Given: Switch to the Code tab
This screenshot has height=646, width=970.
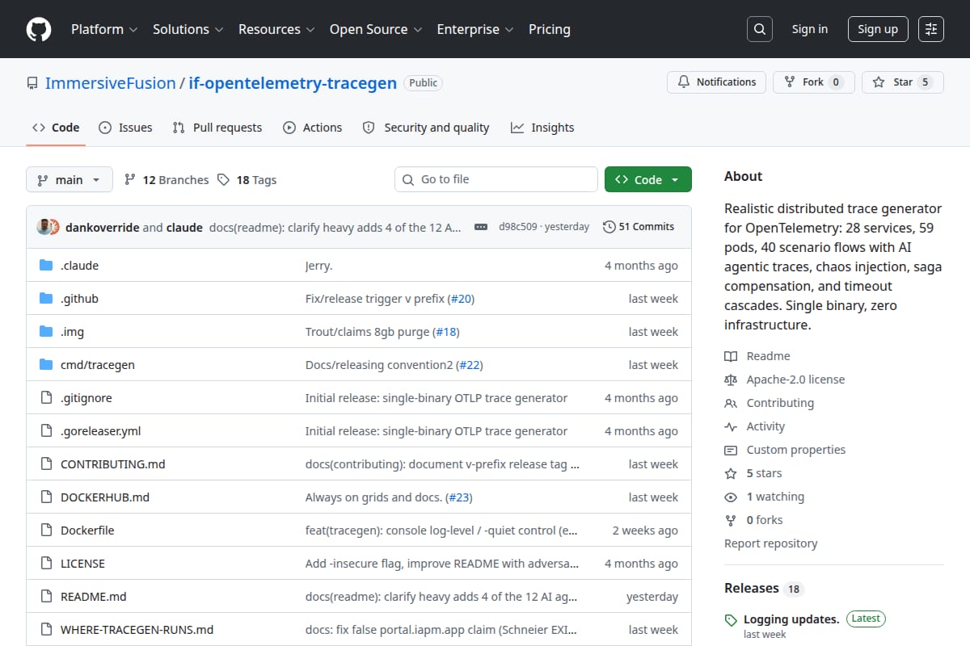Looking at the screenshot, I should [x=56, y=128].
